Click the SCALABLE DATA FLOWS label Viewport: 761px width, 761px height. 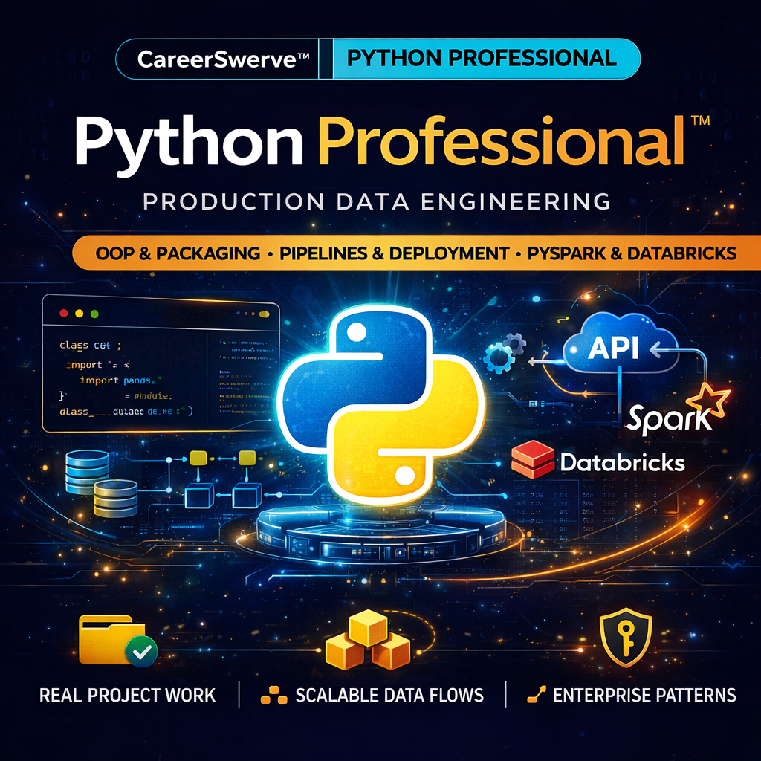click(x=389, y=696)
